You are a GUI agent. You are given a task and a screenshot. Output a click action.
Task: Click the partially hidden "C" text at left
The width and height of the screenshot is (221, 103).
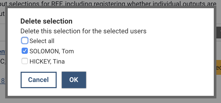pyautogui.click(x=2, y=61)
